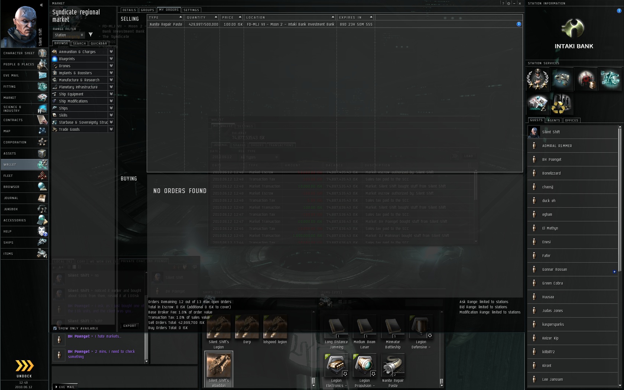
Task: Show info for Nanite Repair Paste order
Action: pos(519,24)
